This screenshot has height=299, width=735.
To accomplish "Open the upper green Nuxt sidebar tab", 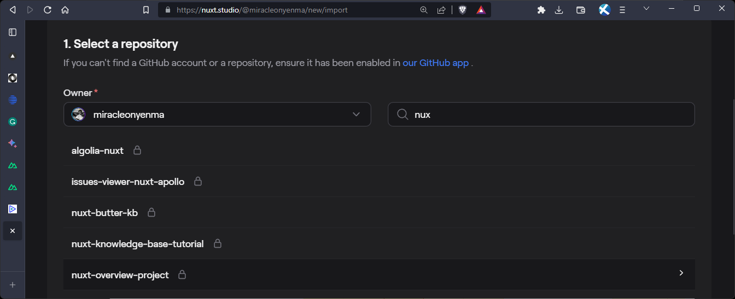I will [13, 165].
